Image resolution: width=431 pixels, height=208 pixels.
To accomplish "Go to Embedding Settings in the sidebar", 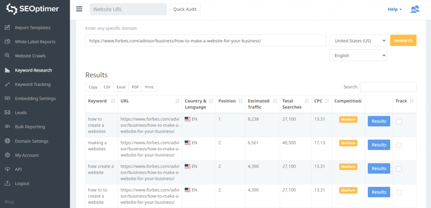I will pyautogui.click(x=35, y=99).
